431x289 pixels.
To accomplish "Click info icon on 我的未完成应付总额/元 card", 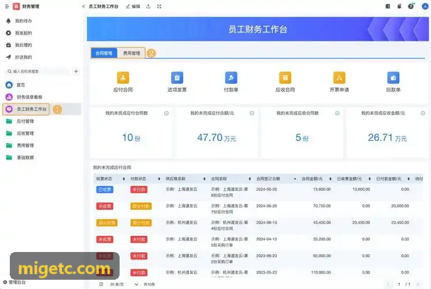I will (252, 113).
